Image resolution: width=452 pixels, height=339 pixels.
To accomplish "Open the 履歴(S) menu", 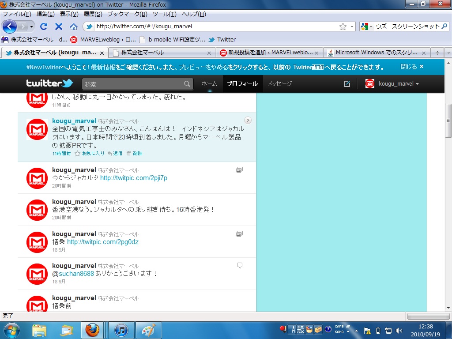I will (93, 14).
